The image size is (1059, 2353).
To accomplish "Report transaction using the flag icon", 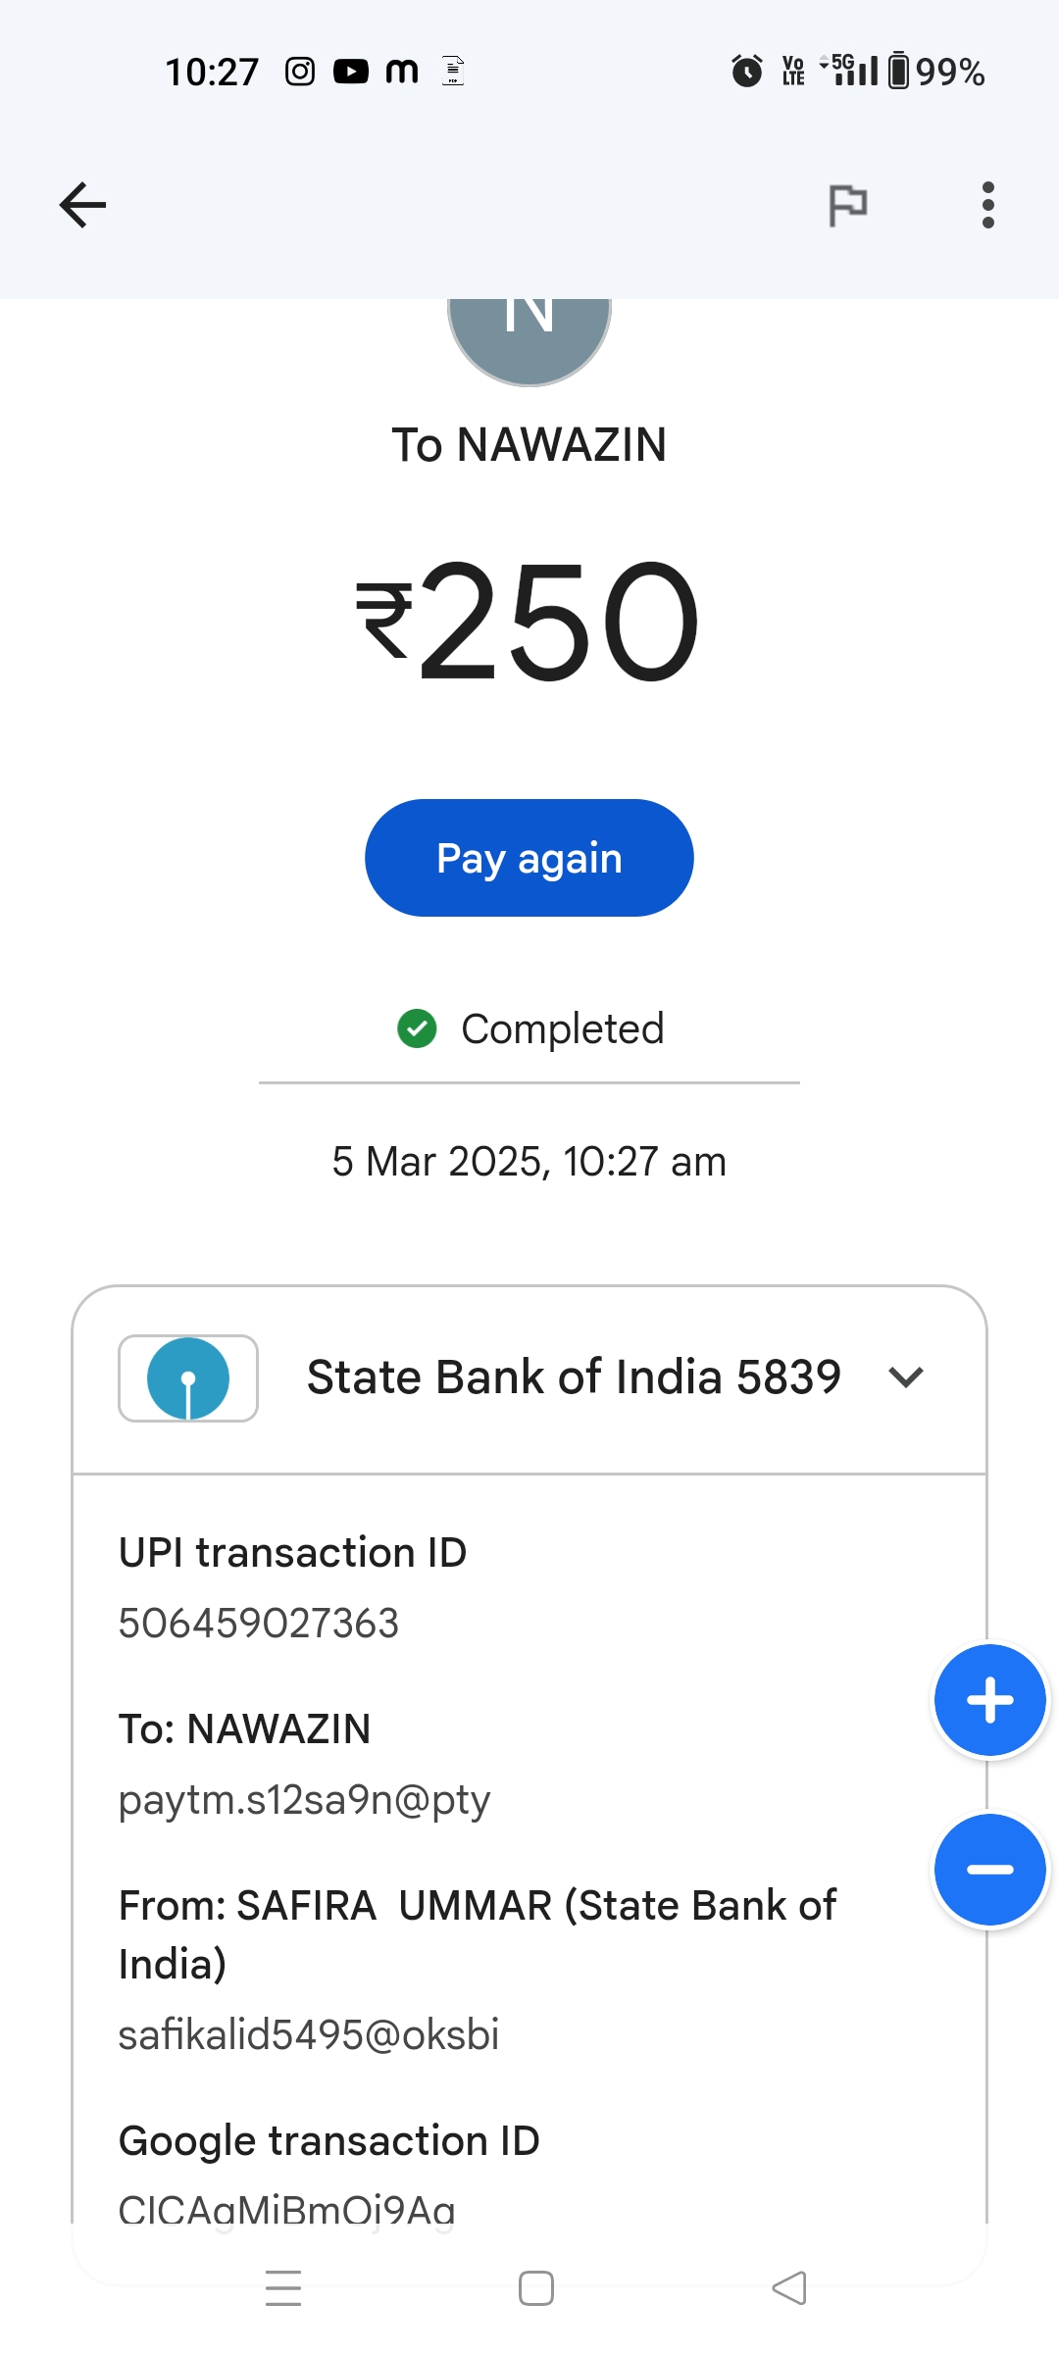I will 847,205.
